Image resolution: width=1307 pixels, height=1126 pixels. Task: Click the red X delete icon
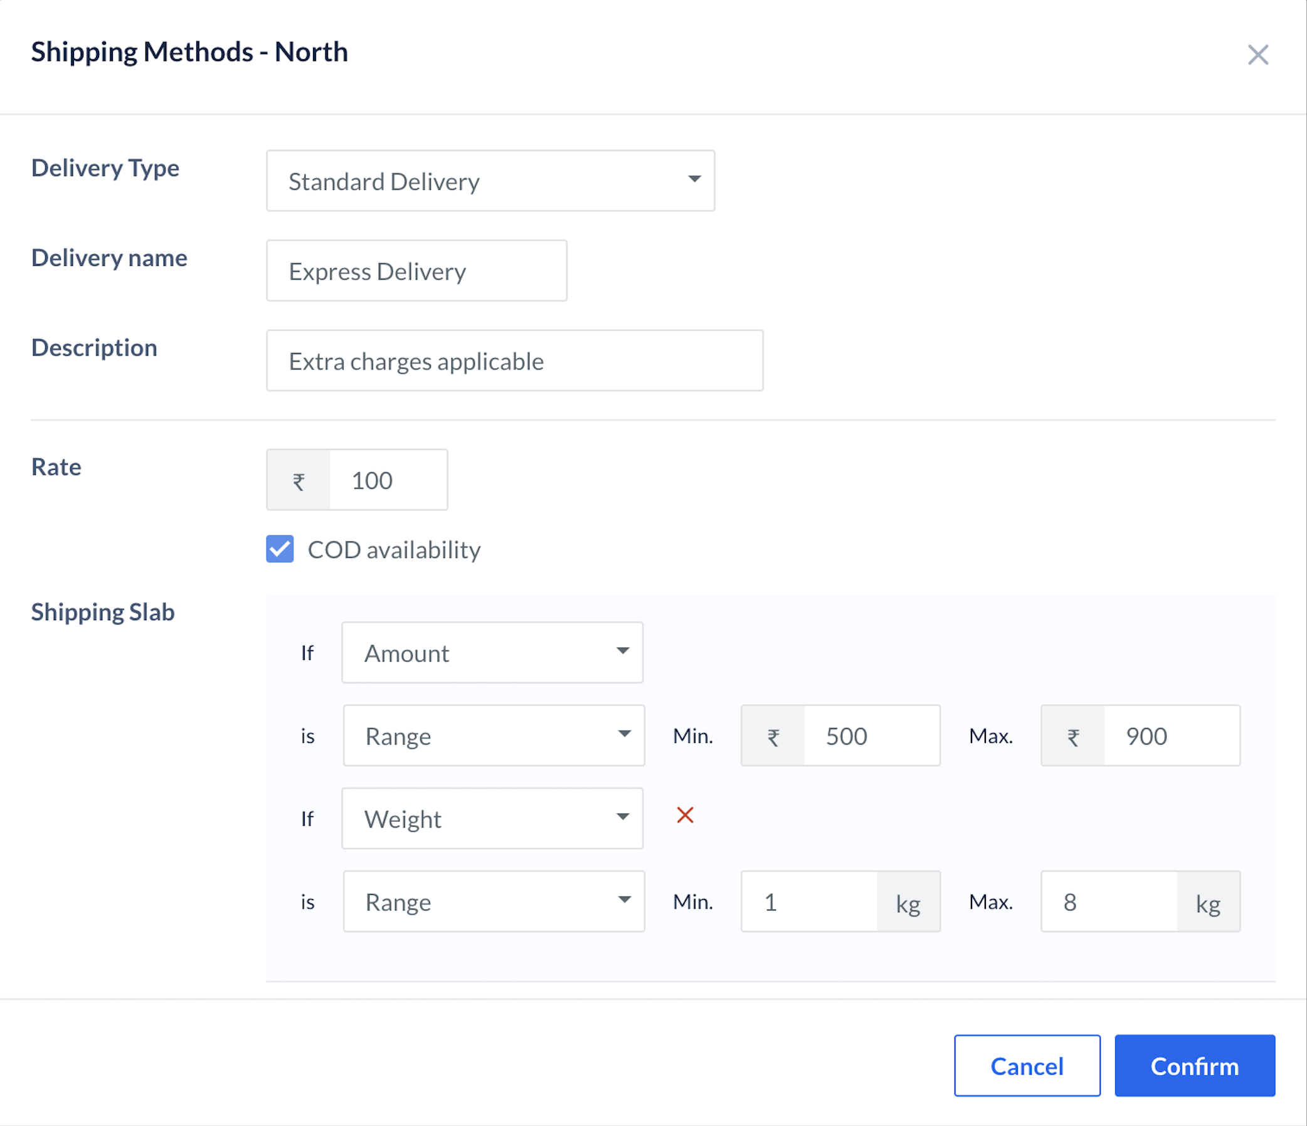(685, 816)
